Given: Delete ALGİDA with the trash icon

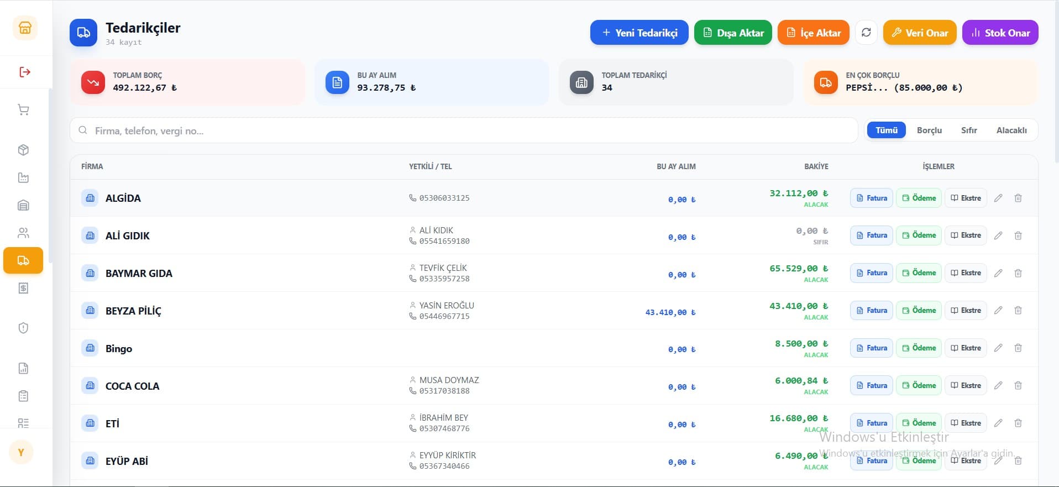Looking at the screenshot, I should point(1018,198).
